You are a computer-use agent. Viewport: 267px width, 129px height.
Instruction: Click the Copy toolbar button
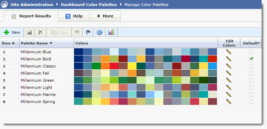(59, 32)
